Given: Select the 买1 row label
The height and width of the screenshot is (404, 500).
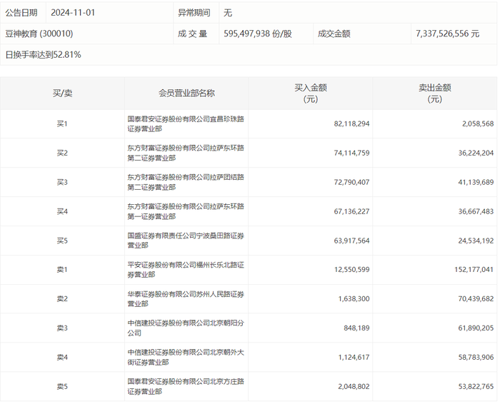Looking at the screenshot, I should [62, 124].
